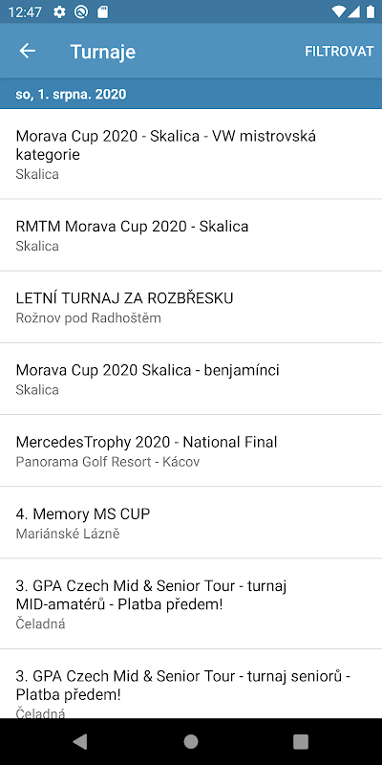The image size is (382, 765).
Task: Tap the Android recent apps square
Action: 301,742
